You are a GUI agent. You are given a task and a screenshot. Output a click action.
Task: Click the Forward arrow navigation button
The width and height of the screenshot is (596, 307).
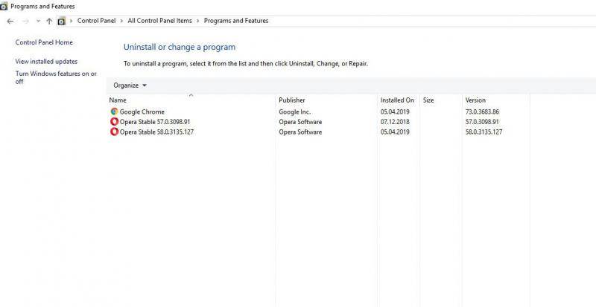(25, 21)
